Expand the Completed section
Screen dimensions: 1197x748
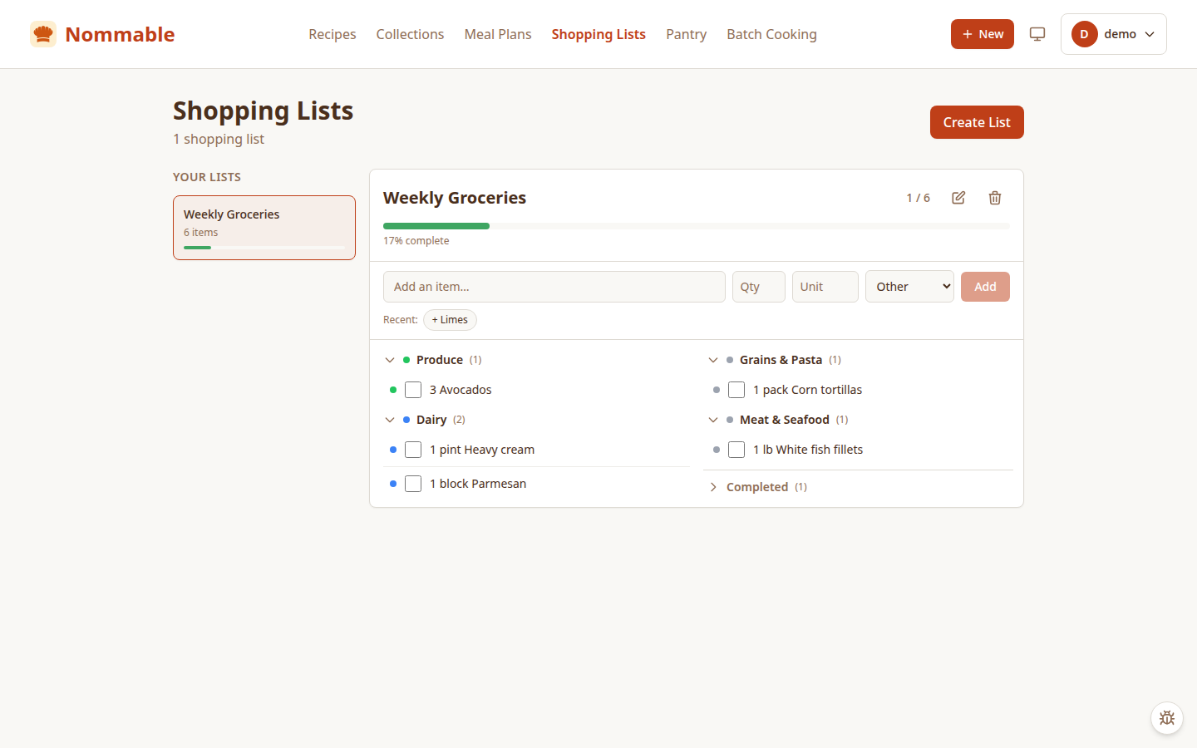(x=713, y=487)
